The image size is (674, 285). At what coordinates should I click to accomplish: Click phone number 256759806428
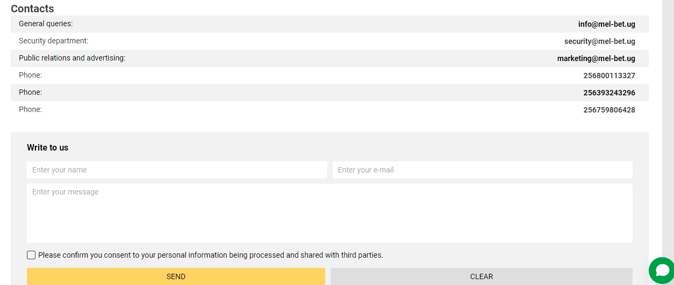pos(609,110)
